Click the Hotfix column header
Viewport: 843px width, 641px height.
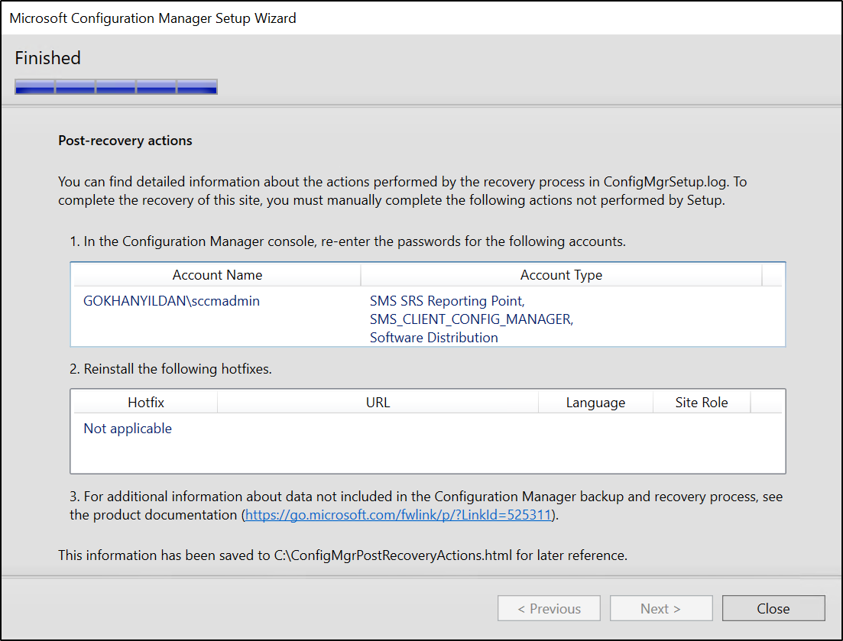(146, 403)
